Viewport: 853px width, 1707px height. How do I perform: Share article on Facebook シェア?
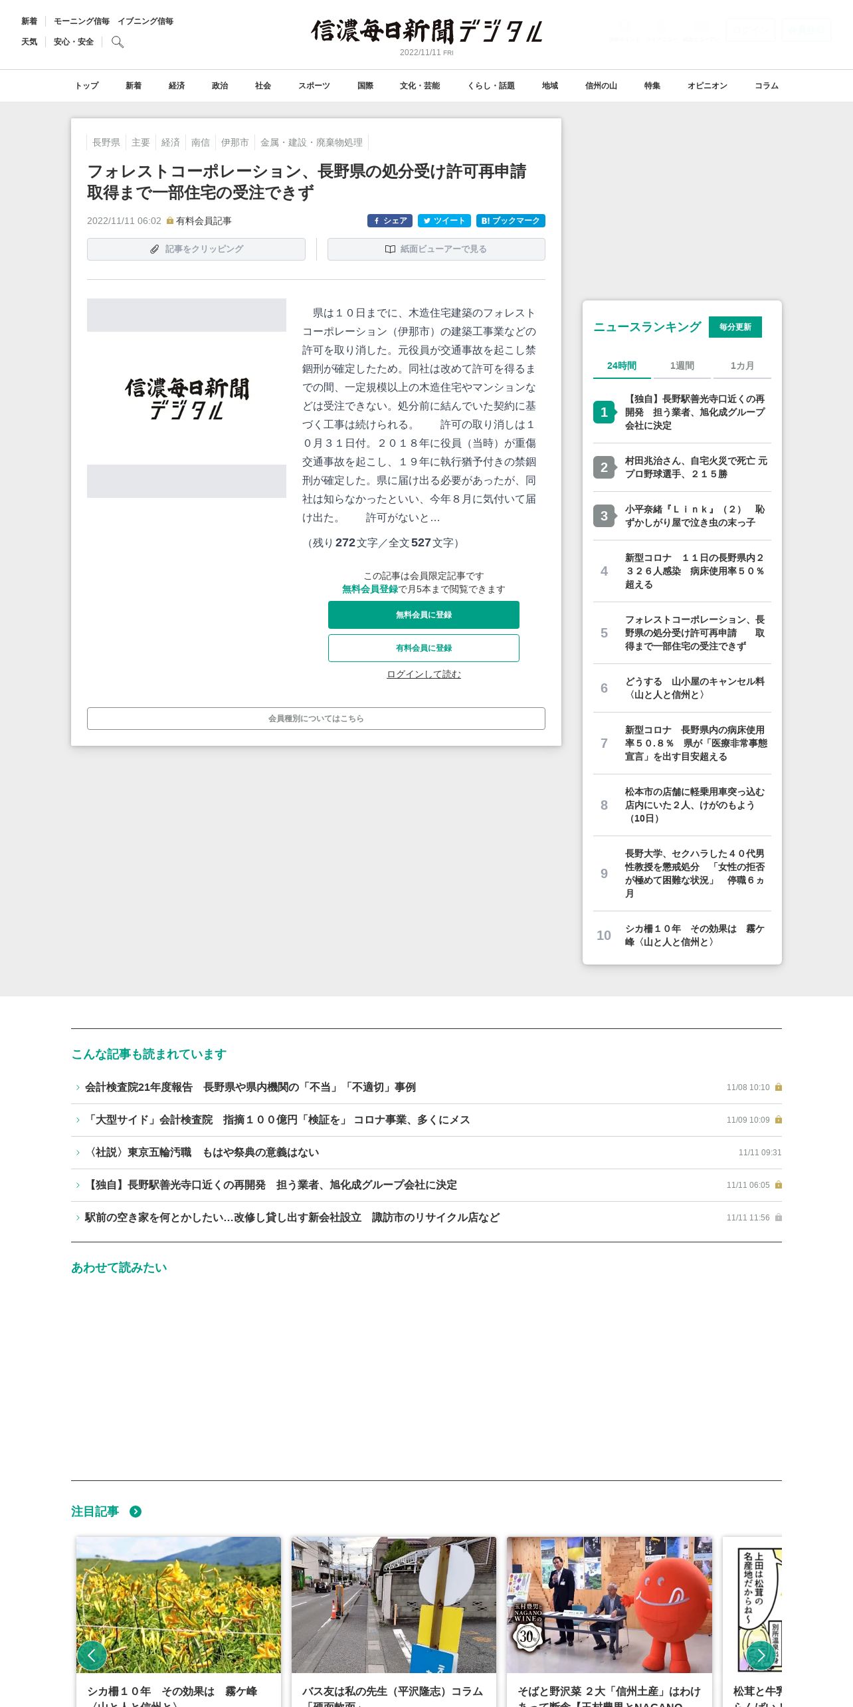coord(390,221)
